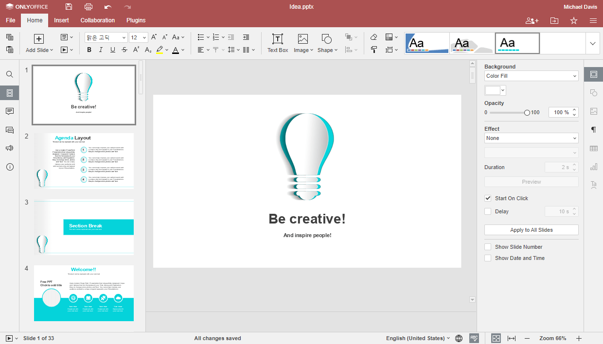The image size is (603, 344).
Task: Click Apply to All Slides button
Action: coord(531,230)
